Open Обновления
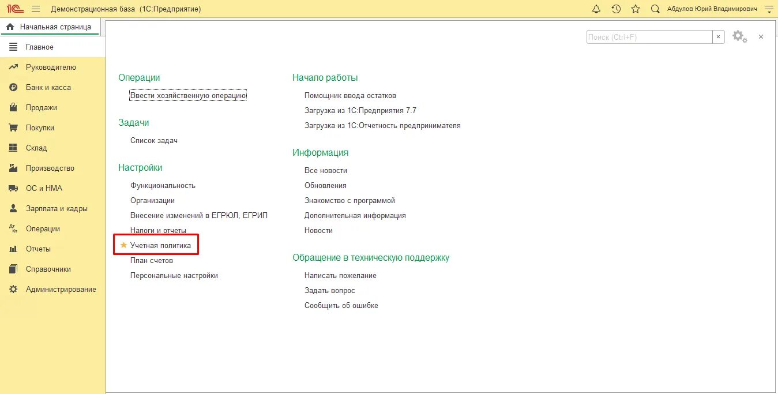 pyautogui.click(x=325, y=186)
